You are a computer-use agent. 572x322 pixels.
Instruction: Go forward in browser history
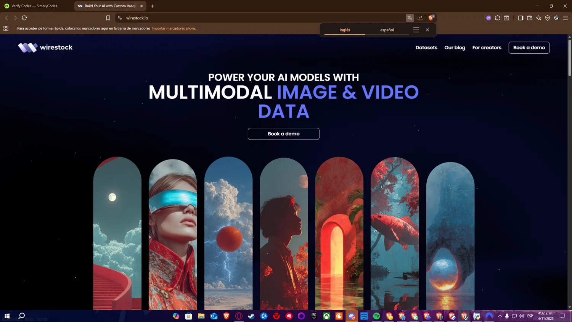[15, 18]
